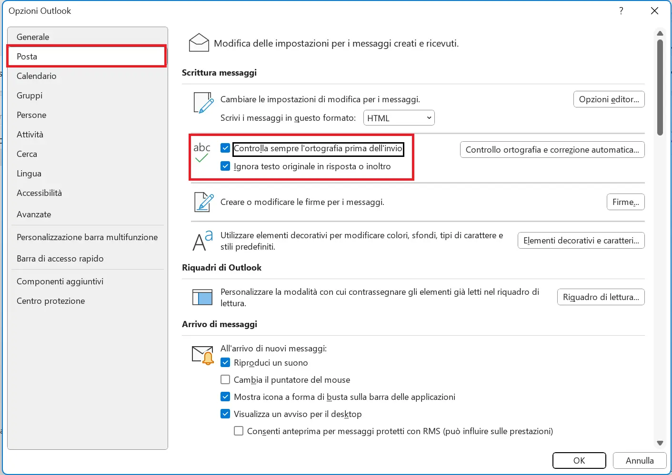Open Elementi decorativi e caratteri...
The image size is (672, 475).
[x=582, y=240]
